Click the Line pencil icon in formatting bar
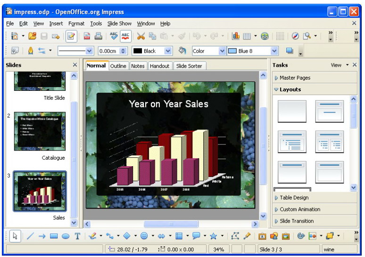This screenshot has width=365, height=257. (31, 50)
